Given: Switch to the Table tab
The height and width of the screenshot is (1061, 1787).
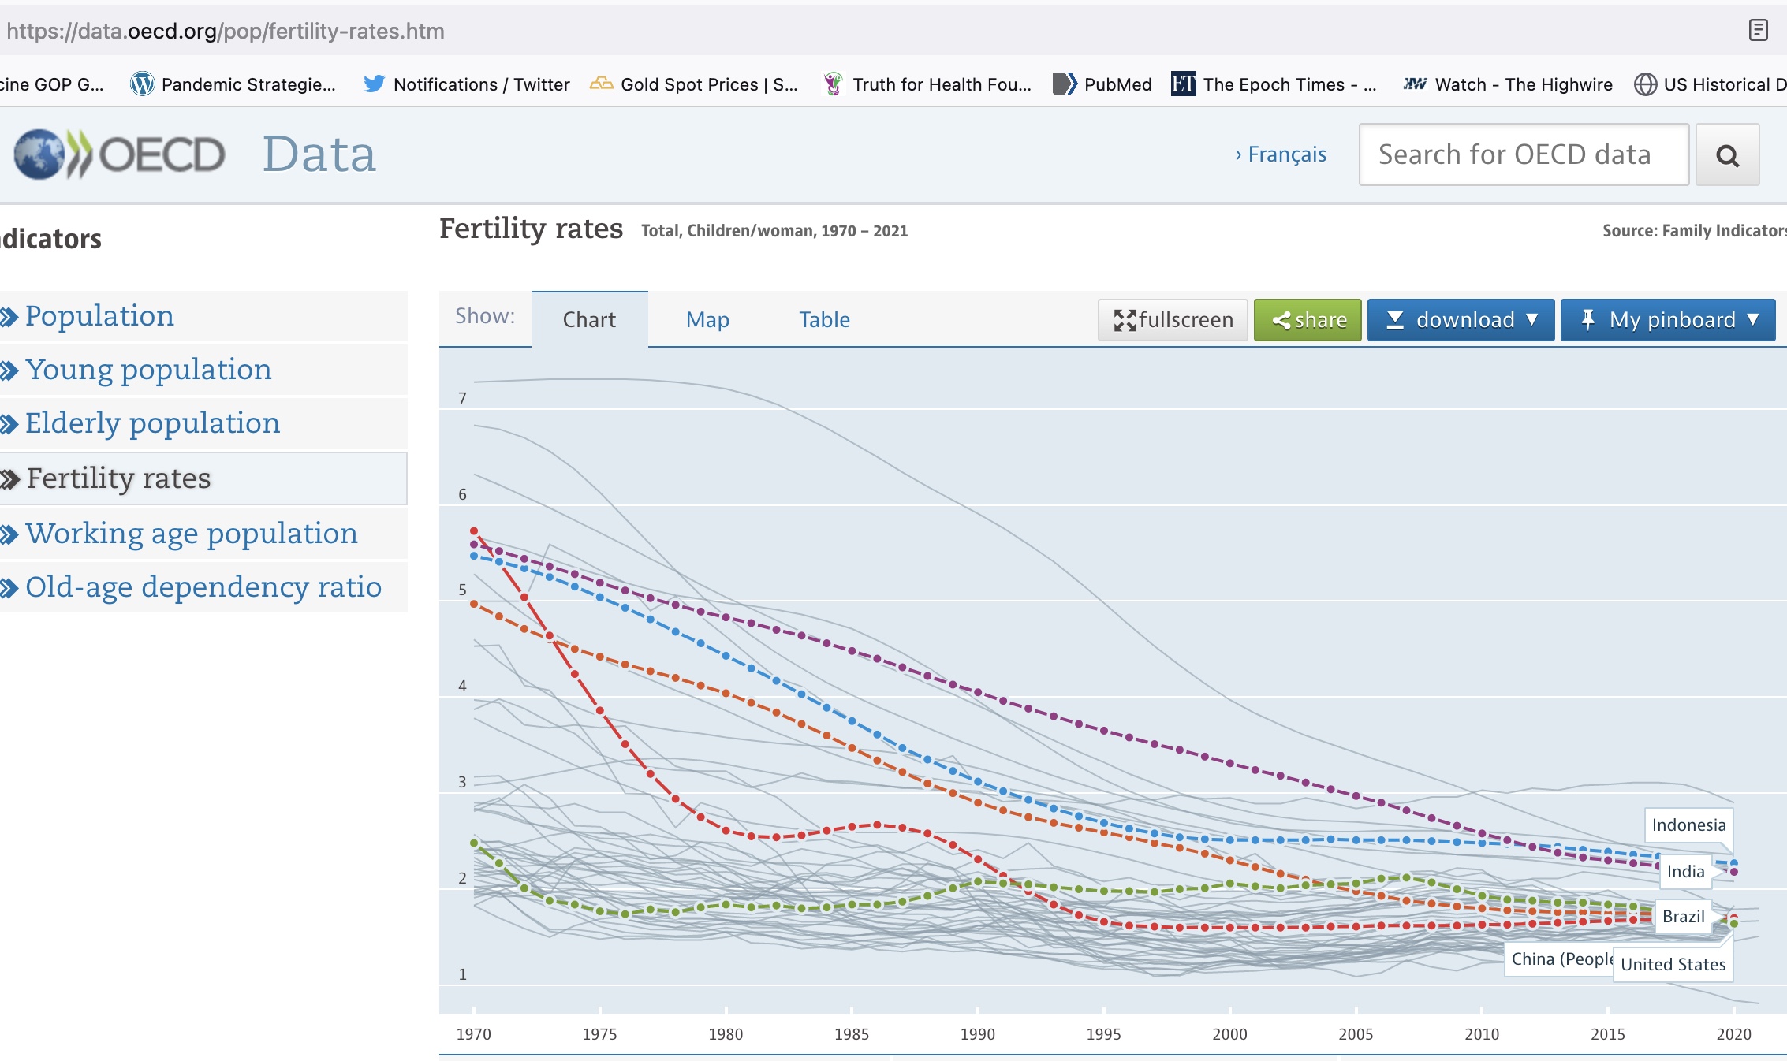Looking at the screenshot, I should pyautogui.click(x=824, y=320).
